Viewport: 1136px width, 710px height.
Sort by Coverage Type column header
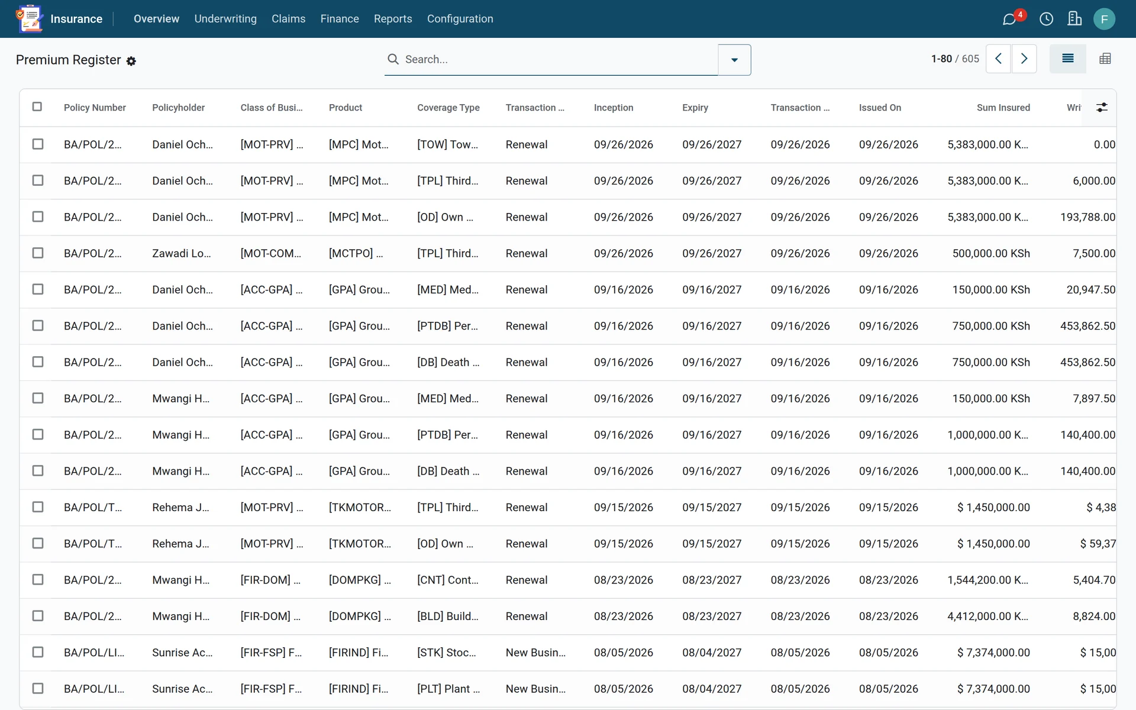(x=448, y=108)
